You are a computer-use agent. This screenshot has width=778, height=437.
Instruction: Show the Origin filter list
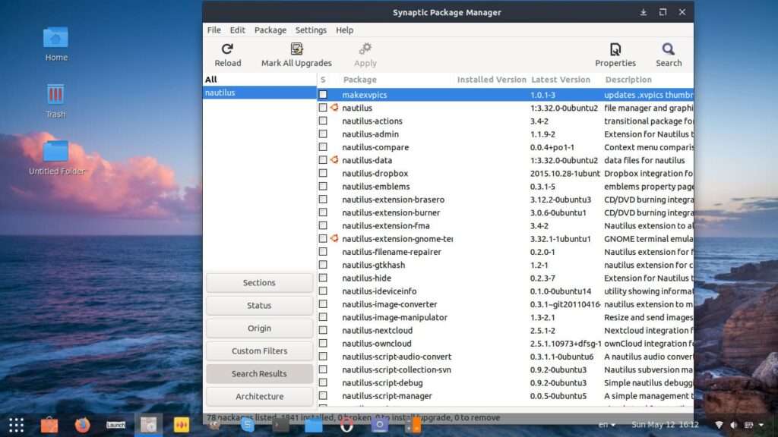click(x=260, y=328)
